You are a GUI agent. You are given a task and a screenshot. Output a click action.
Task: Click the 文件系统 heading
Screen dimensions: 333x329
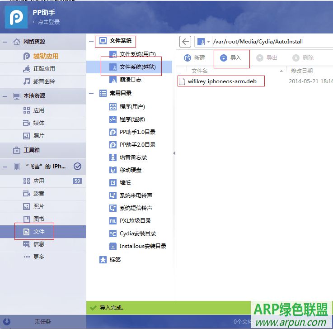click(121, 41)
